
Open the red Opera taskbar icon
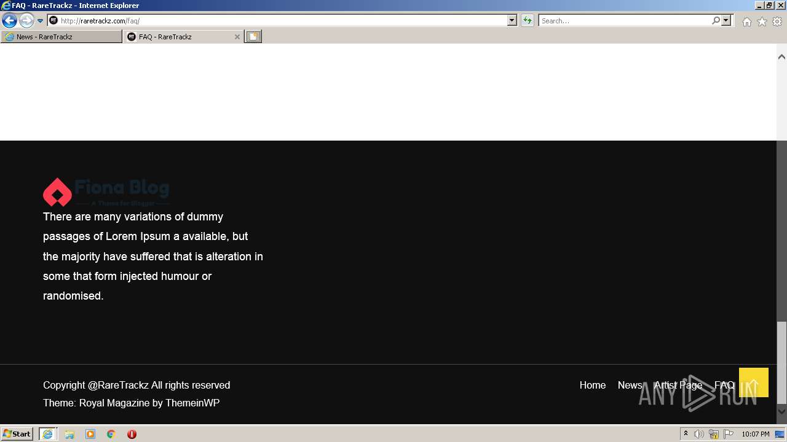[x=132, y=434]
